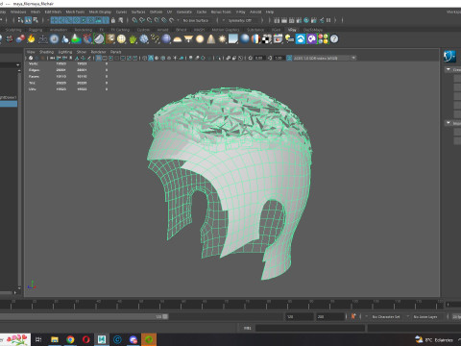Click the black-and-white checker texture shelf icon

click(267, 39)
